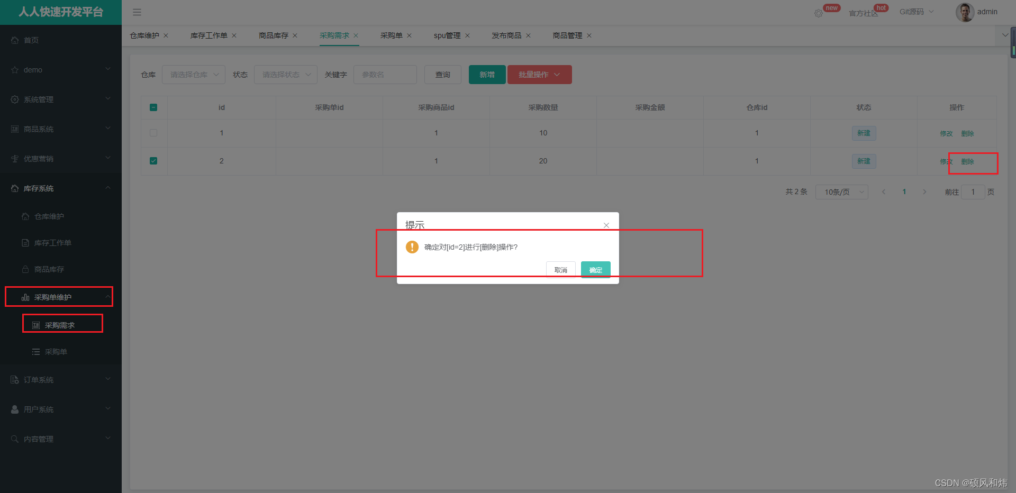Screen dimensions: 1016x493
Task: Switch to the 仓库维护 tab
Action: point(144,35)
